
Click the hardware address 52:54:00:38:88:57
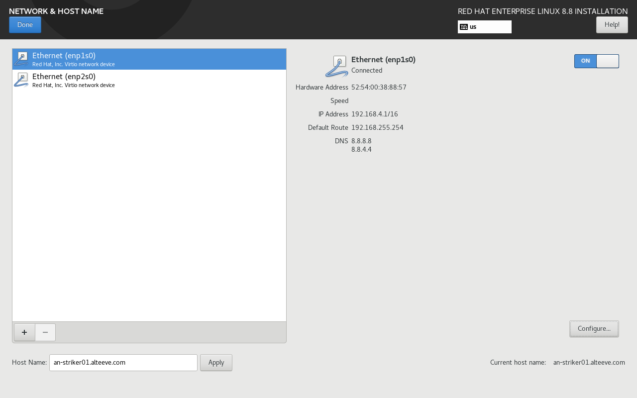tap(379, 88)
